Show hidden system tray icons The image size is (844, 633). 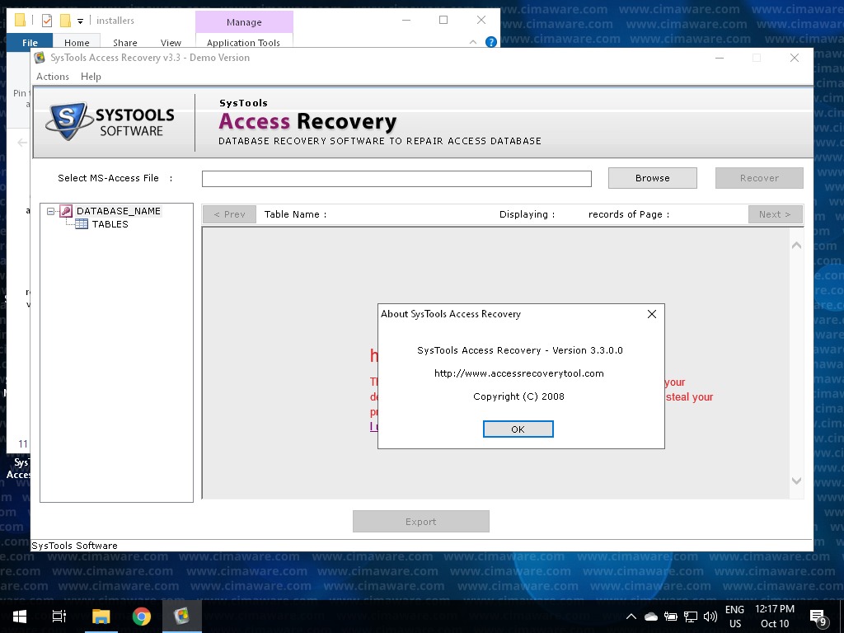[631, 617]
